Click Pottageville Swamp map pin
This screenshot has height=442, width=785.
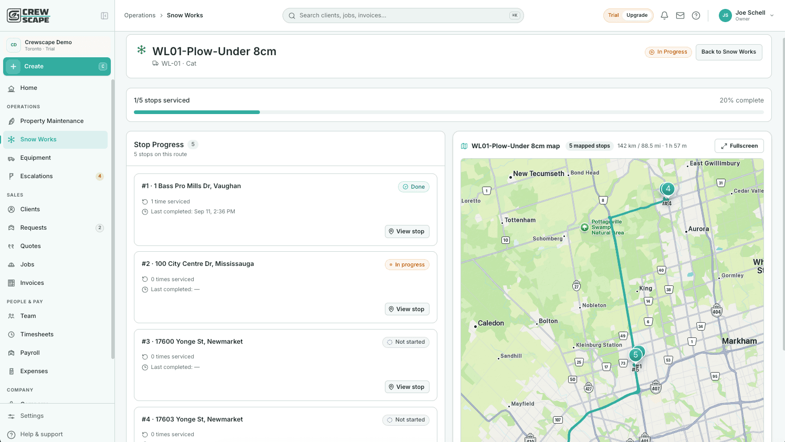pos(584,228)
